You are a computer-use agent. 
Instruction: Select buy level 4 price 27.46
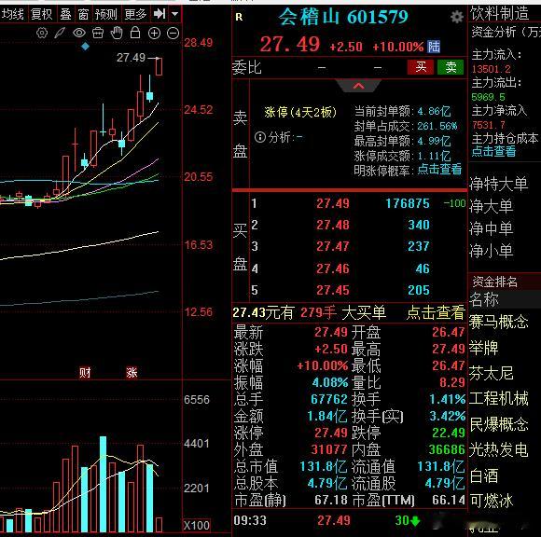[x=333, y=268]
